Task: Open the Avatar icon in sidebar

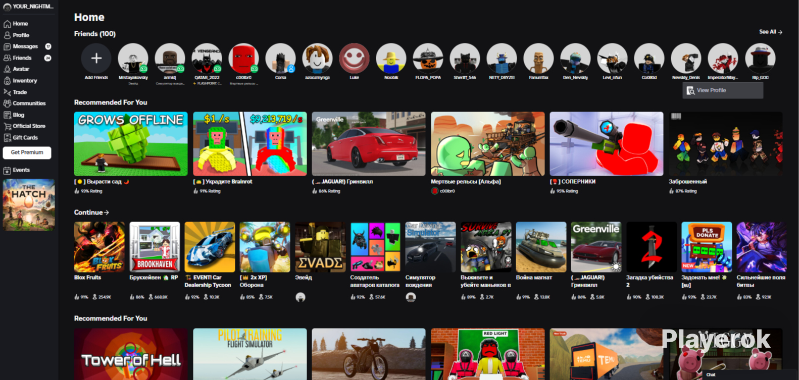Action: coord(7,69)
